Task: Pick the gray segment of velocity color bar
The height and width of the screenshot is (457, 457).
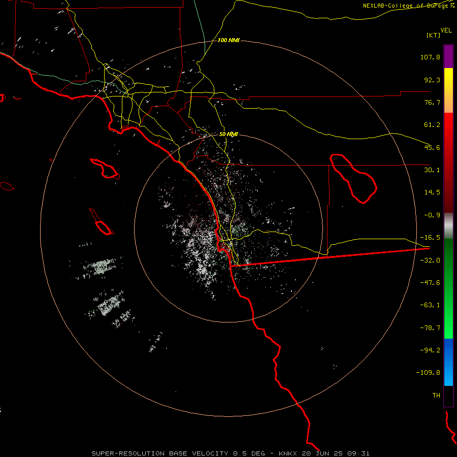Action: (448, 225)
